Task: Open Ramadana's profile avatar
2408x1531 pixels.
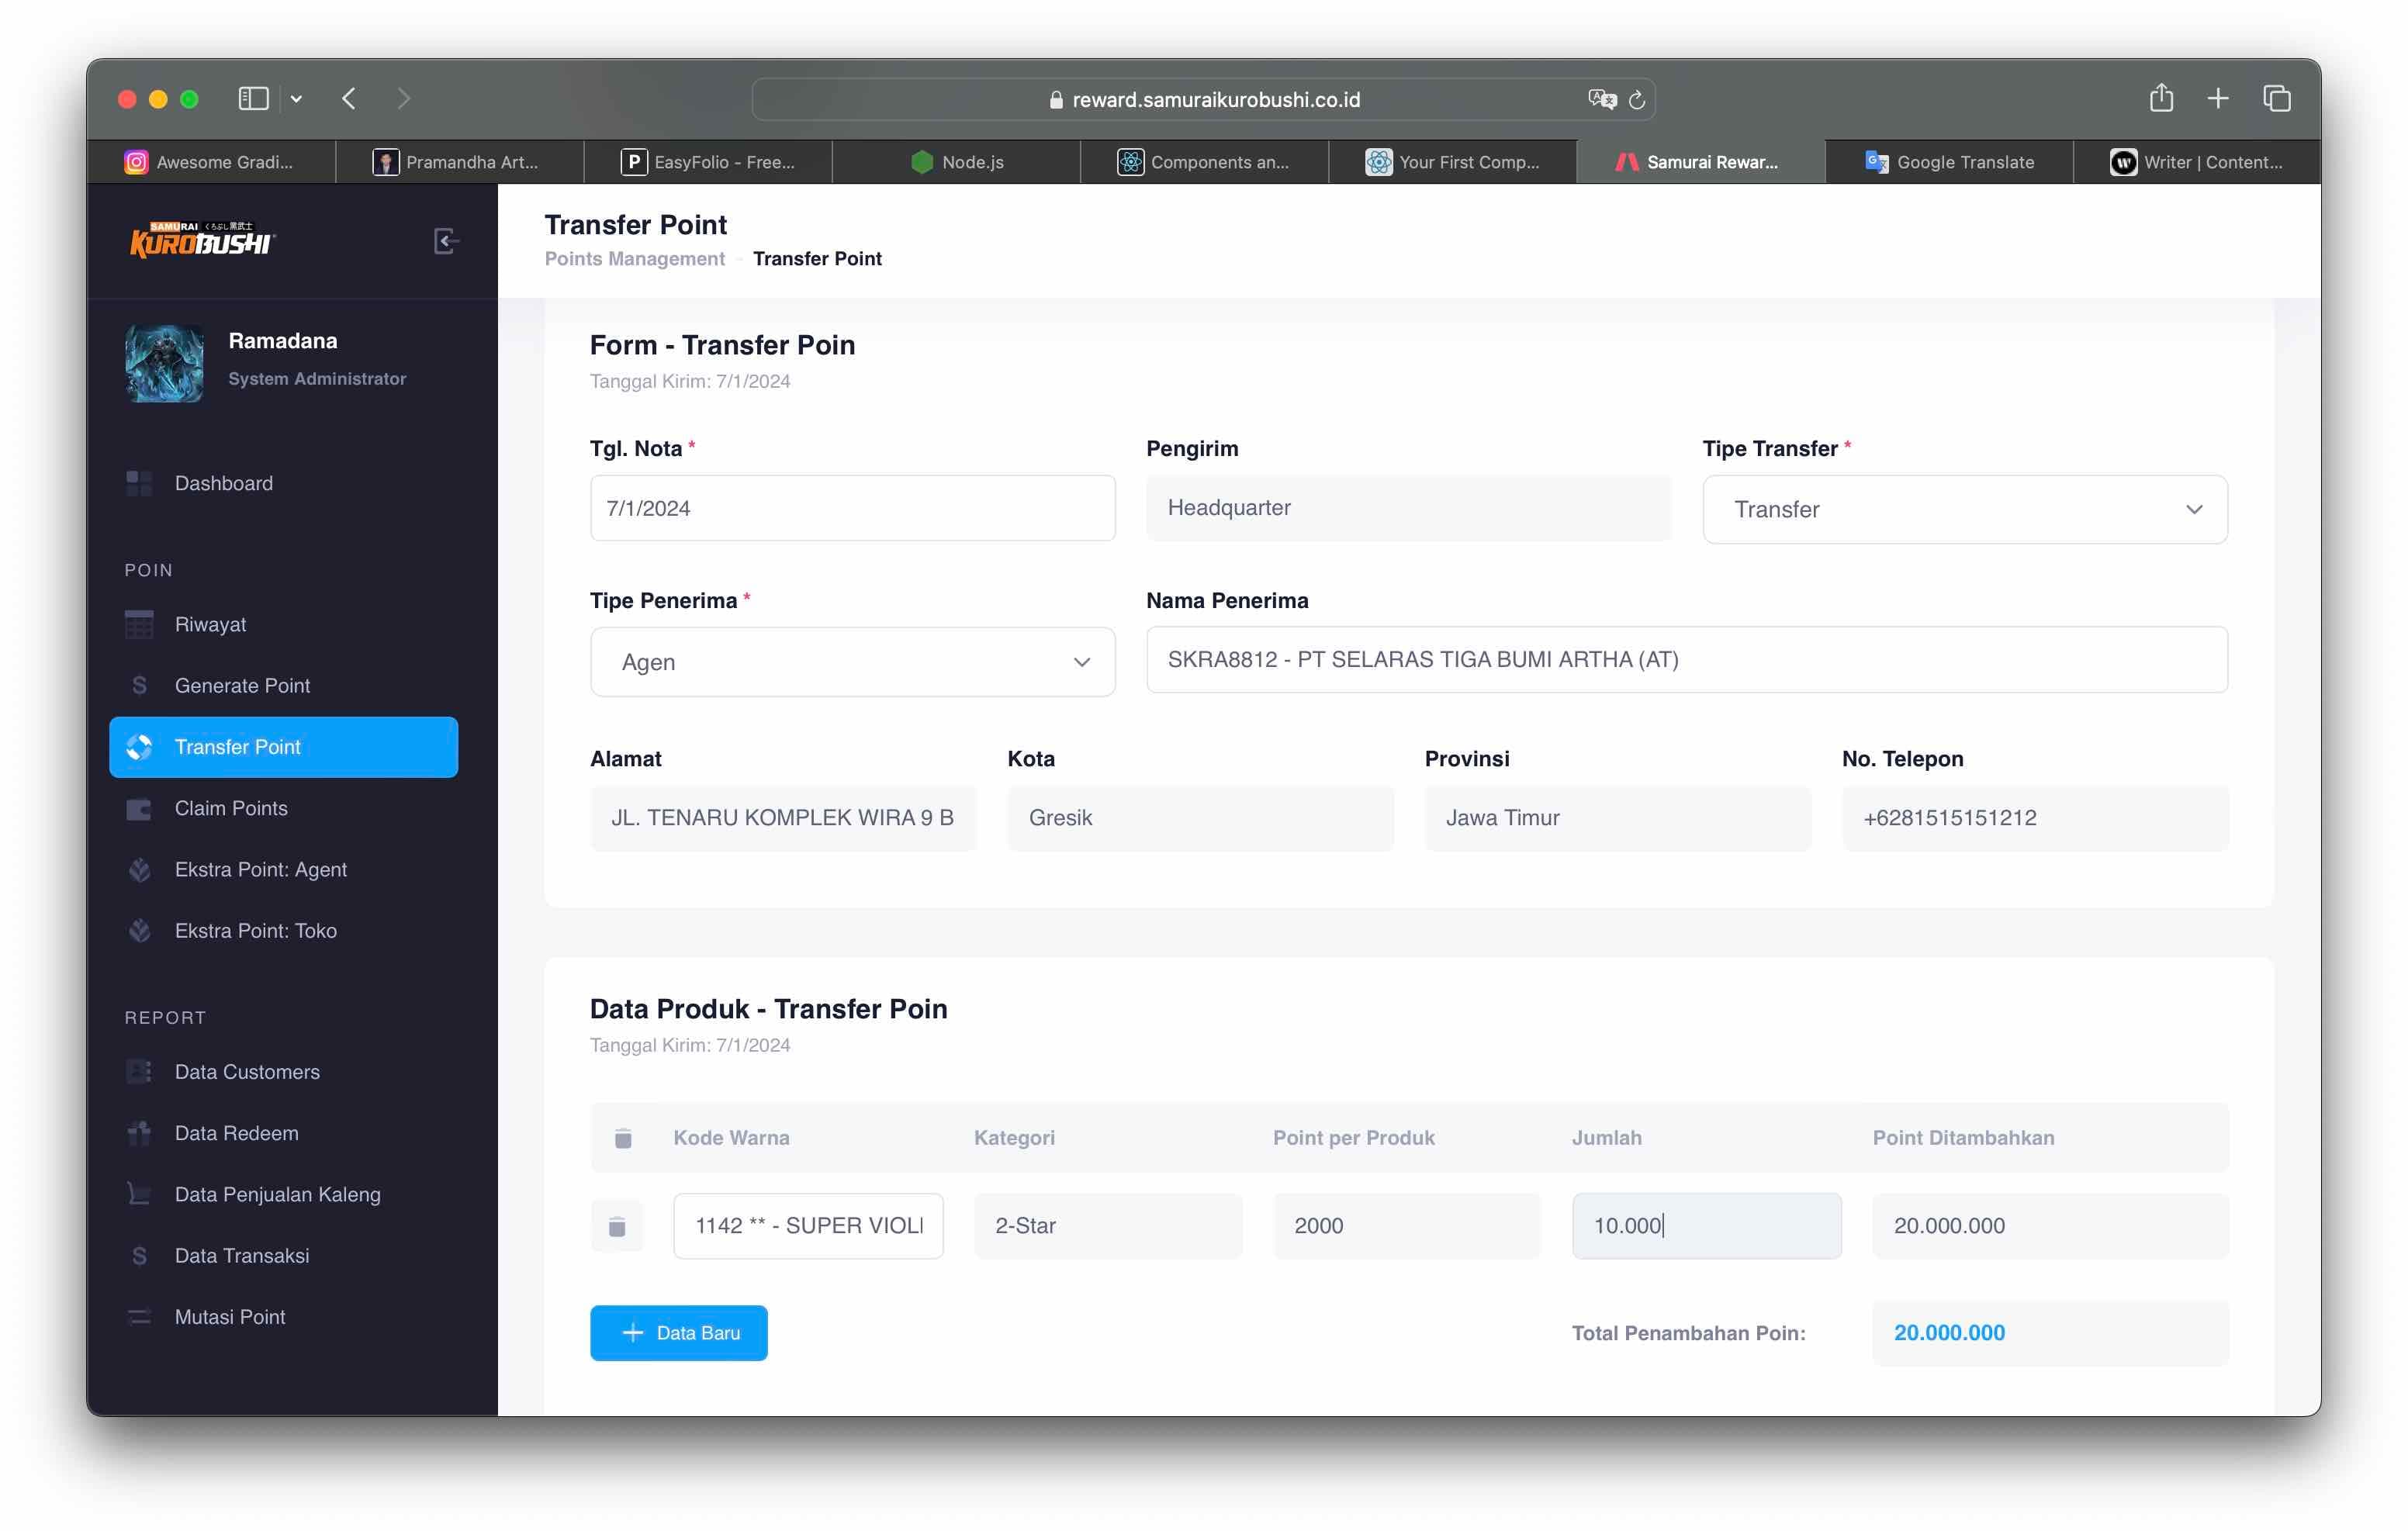Action: point(164,362)
